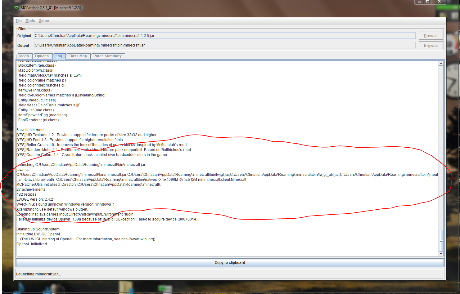Click log line '27 achievements'

[x=31, y=189]
